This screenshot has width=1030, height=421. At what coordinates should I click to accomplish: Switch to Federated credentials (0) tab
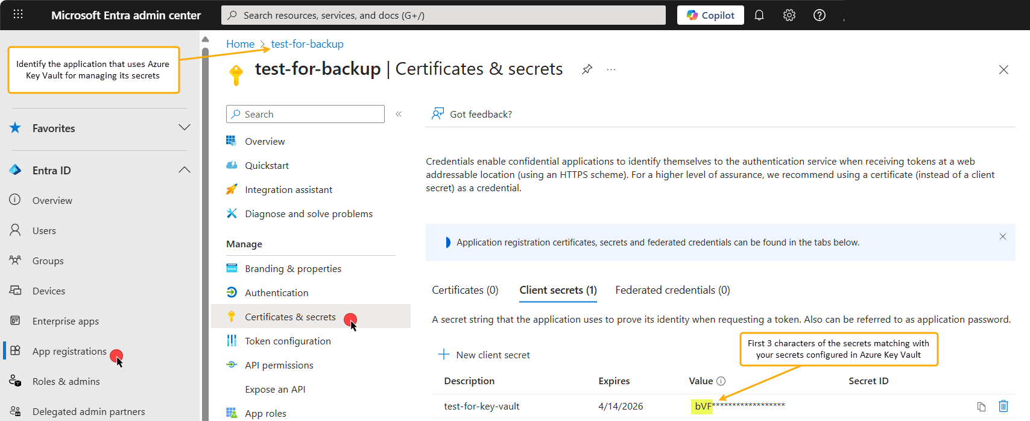pyautogui.click(x=672, y=290)
